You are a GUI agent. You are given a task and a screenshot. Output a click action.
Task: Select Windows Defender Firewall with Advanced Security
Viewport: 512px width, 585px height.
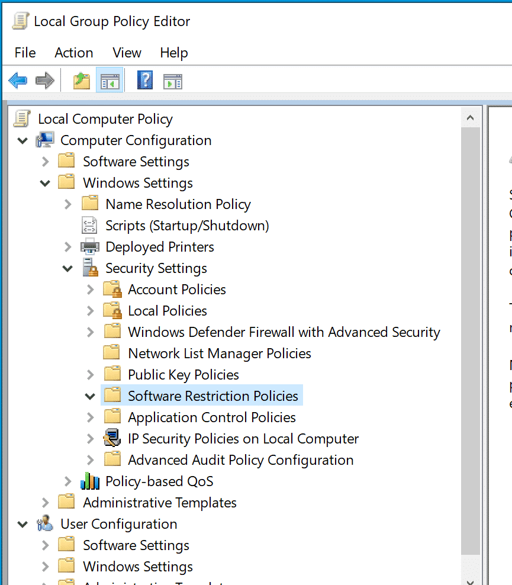pyautogui.click(x=284, y=332)
